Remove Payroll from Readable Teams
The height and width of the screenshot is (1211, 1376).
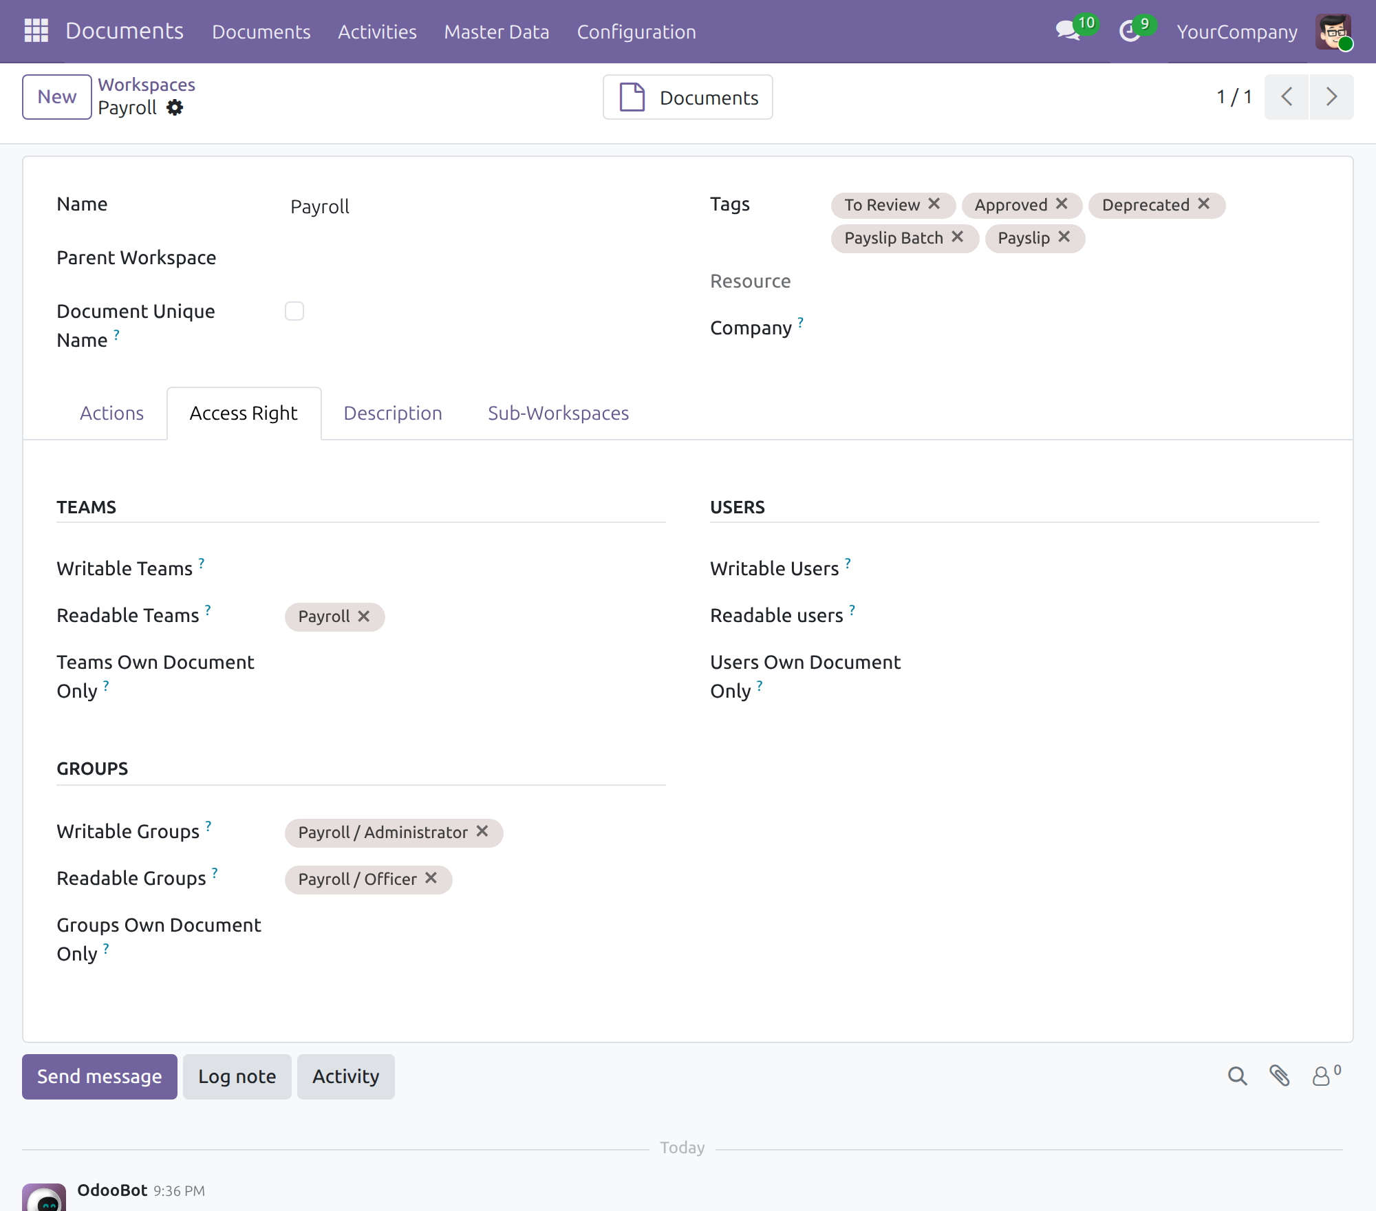point(363,617)
